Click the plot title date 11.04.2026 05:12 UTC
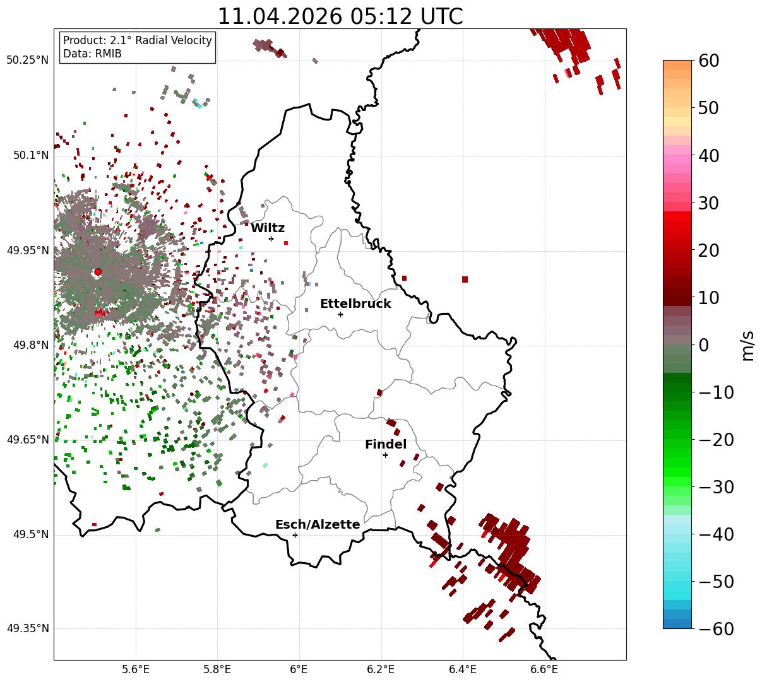The height and width of the screenshot is (682, 762). pos(340,16)
